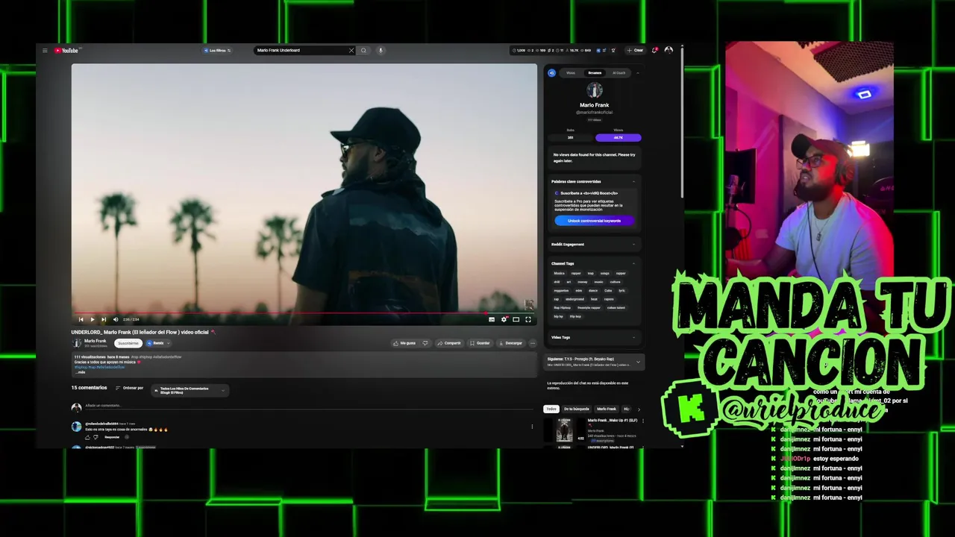Expand the description with ...más

coord(81,371)
